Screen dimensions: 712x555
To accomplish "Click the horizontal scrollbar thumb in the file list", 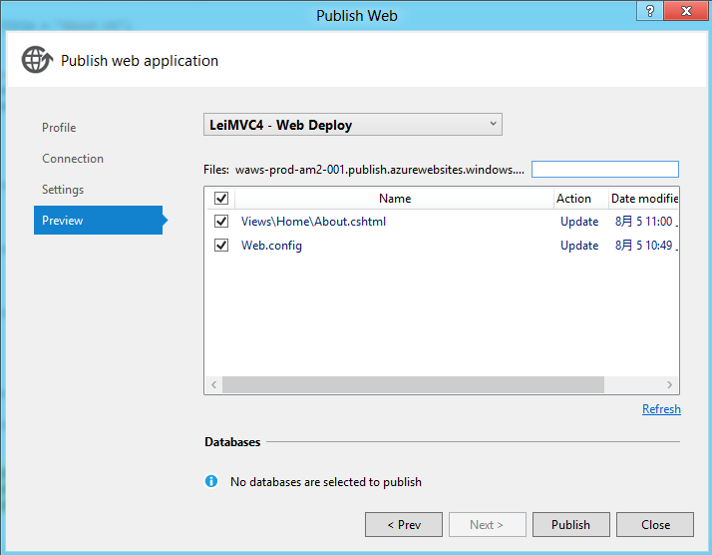I will pos(413,384).
